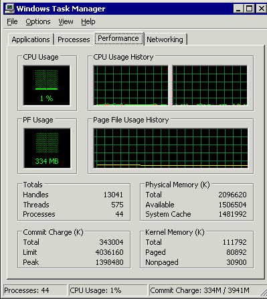Viewport: 267px width, 299px height.
Task: Click the PF Usage 334 MB gauge
Action: 47,148
